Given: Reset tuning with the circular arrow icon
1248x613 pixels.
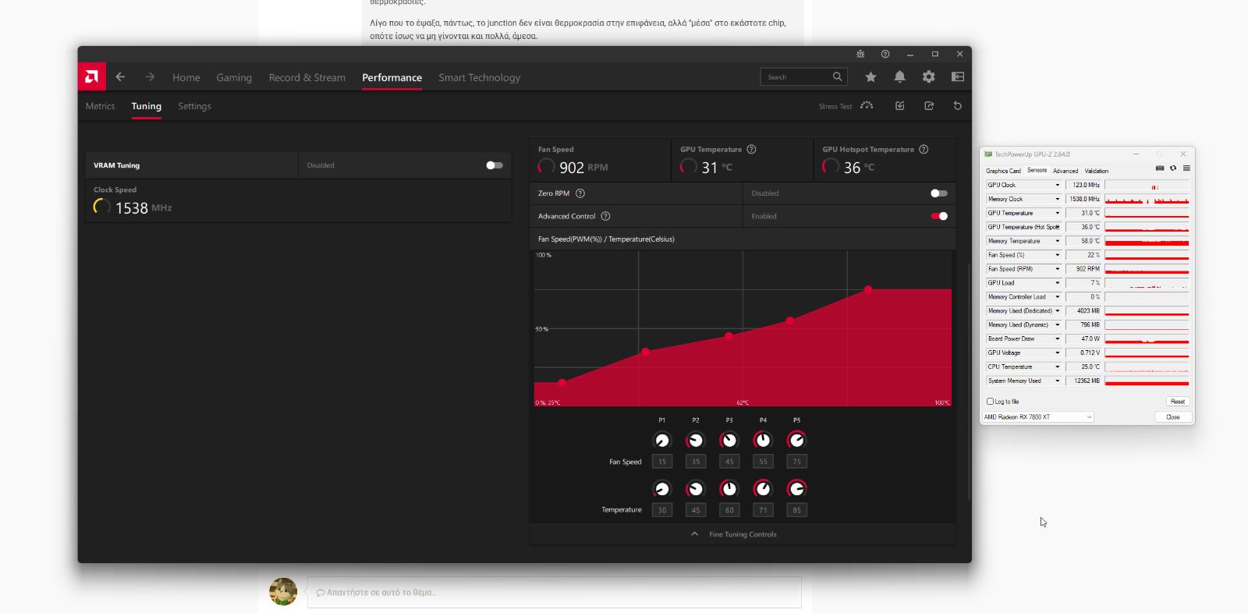Looking at the screenshot, I should (958, 105).
